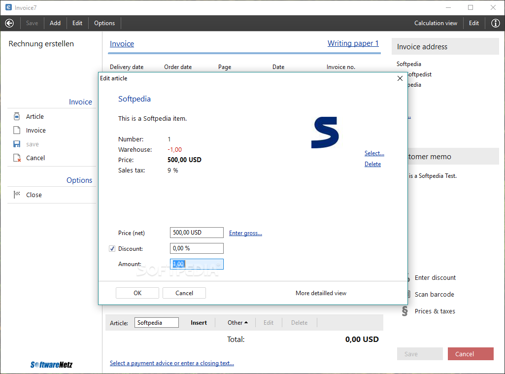Select Enter discount option

pyautogui.click(x=435, y=278)
